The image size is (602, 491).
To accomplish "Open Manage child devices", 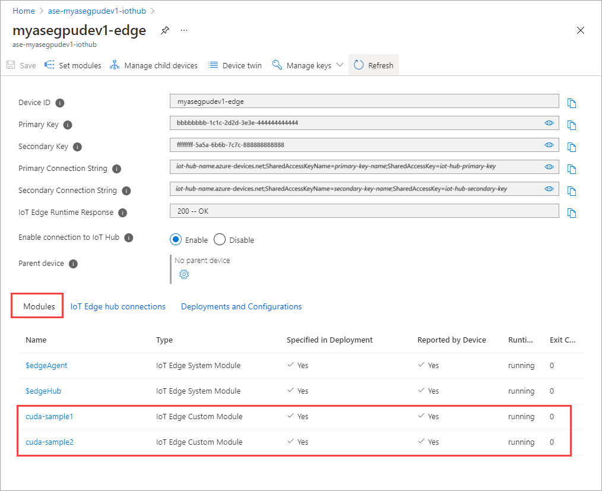I will click(154, 65).
